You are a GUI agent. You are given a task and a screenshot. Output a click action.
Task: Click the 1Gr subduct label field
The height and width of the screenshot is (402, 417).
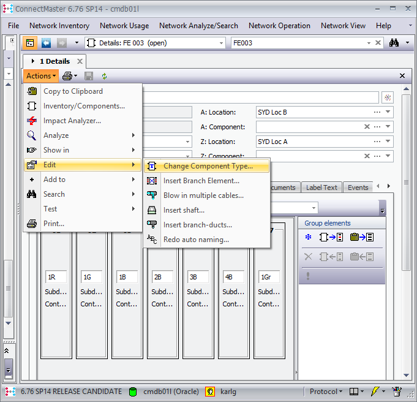coord(269,277)
